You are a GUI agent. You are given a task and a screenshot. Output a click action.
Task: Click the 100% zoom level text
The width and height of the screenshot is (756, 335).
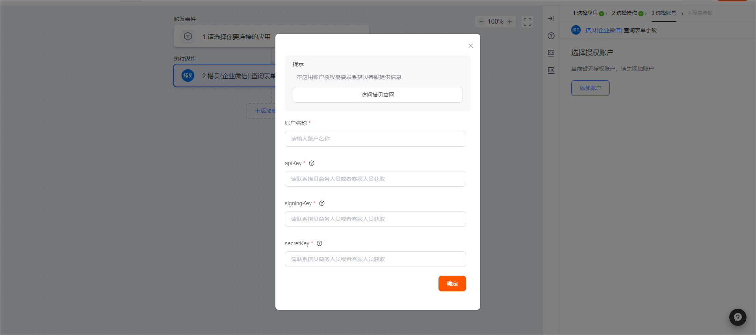[x=495, y=22]
